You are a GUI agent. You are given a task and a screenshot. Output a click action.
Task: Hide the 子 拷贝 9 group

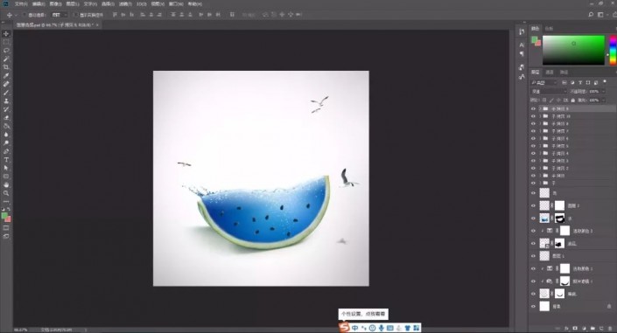pos(534,109)
